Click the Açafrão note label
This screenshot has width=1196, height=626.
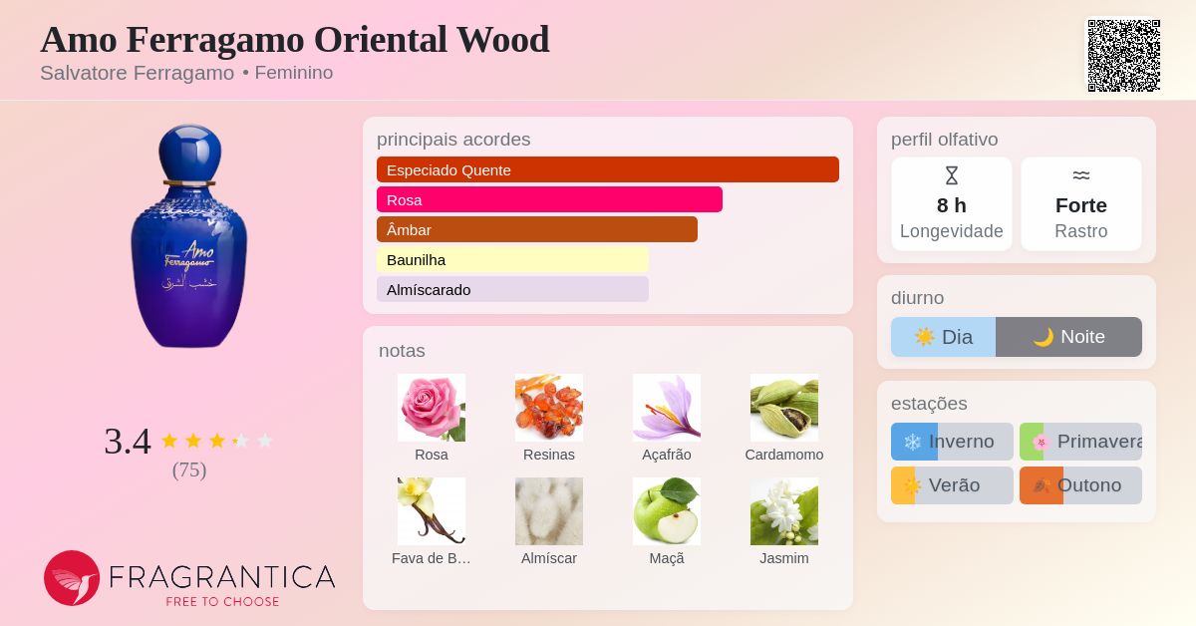tap(667, 455)
